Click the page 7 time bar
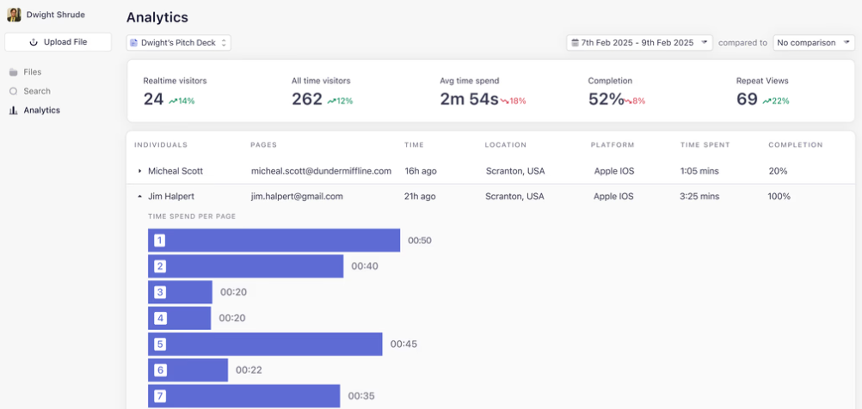Image resolution: width=862 pixels, height=409 pixels. pyautogui.click(x=244, y=396)
